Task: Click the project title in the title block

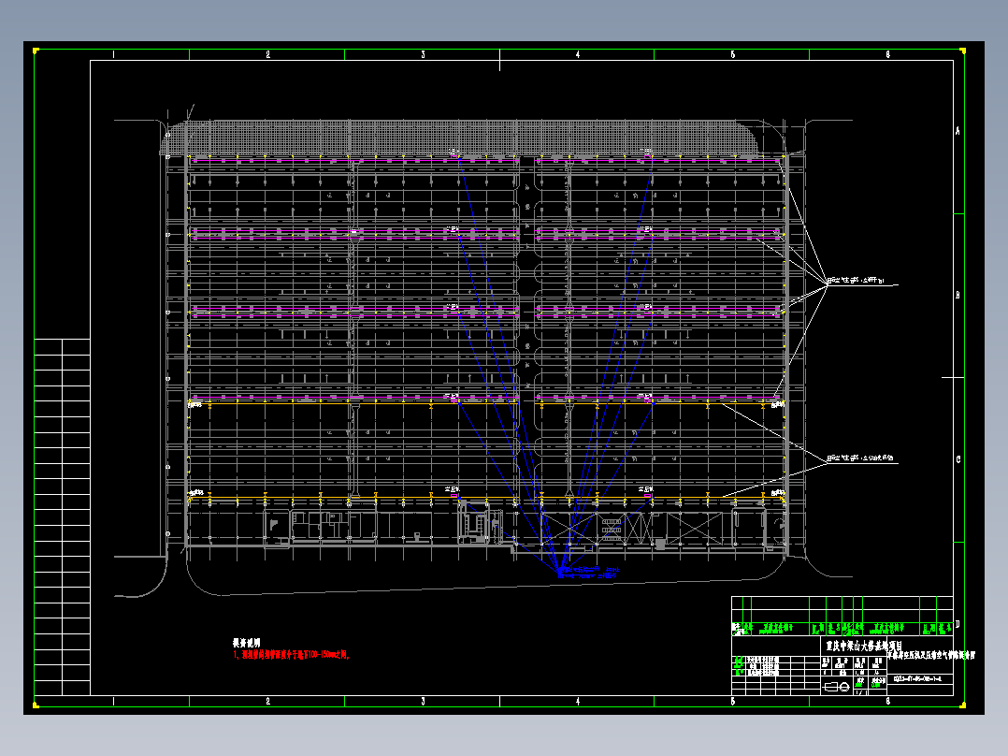Action: coord(864,646)
